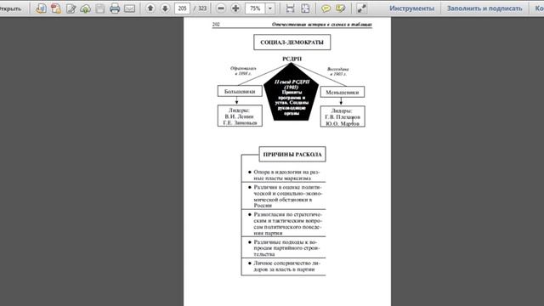Switch to read mode expand icon
This screenshot has height=306, width=544.
tap(361, 8)
